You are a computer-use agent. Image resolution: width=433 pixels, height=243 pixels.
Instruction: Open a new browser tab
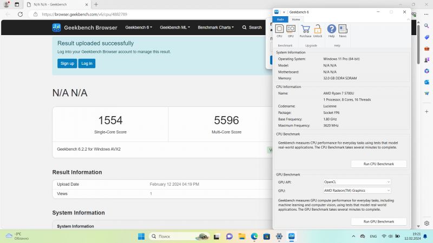pyautogui.click(x=96, y=4)
